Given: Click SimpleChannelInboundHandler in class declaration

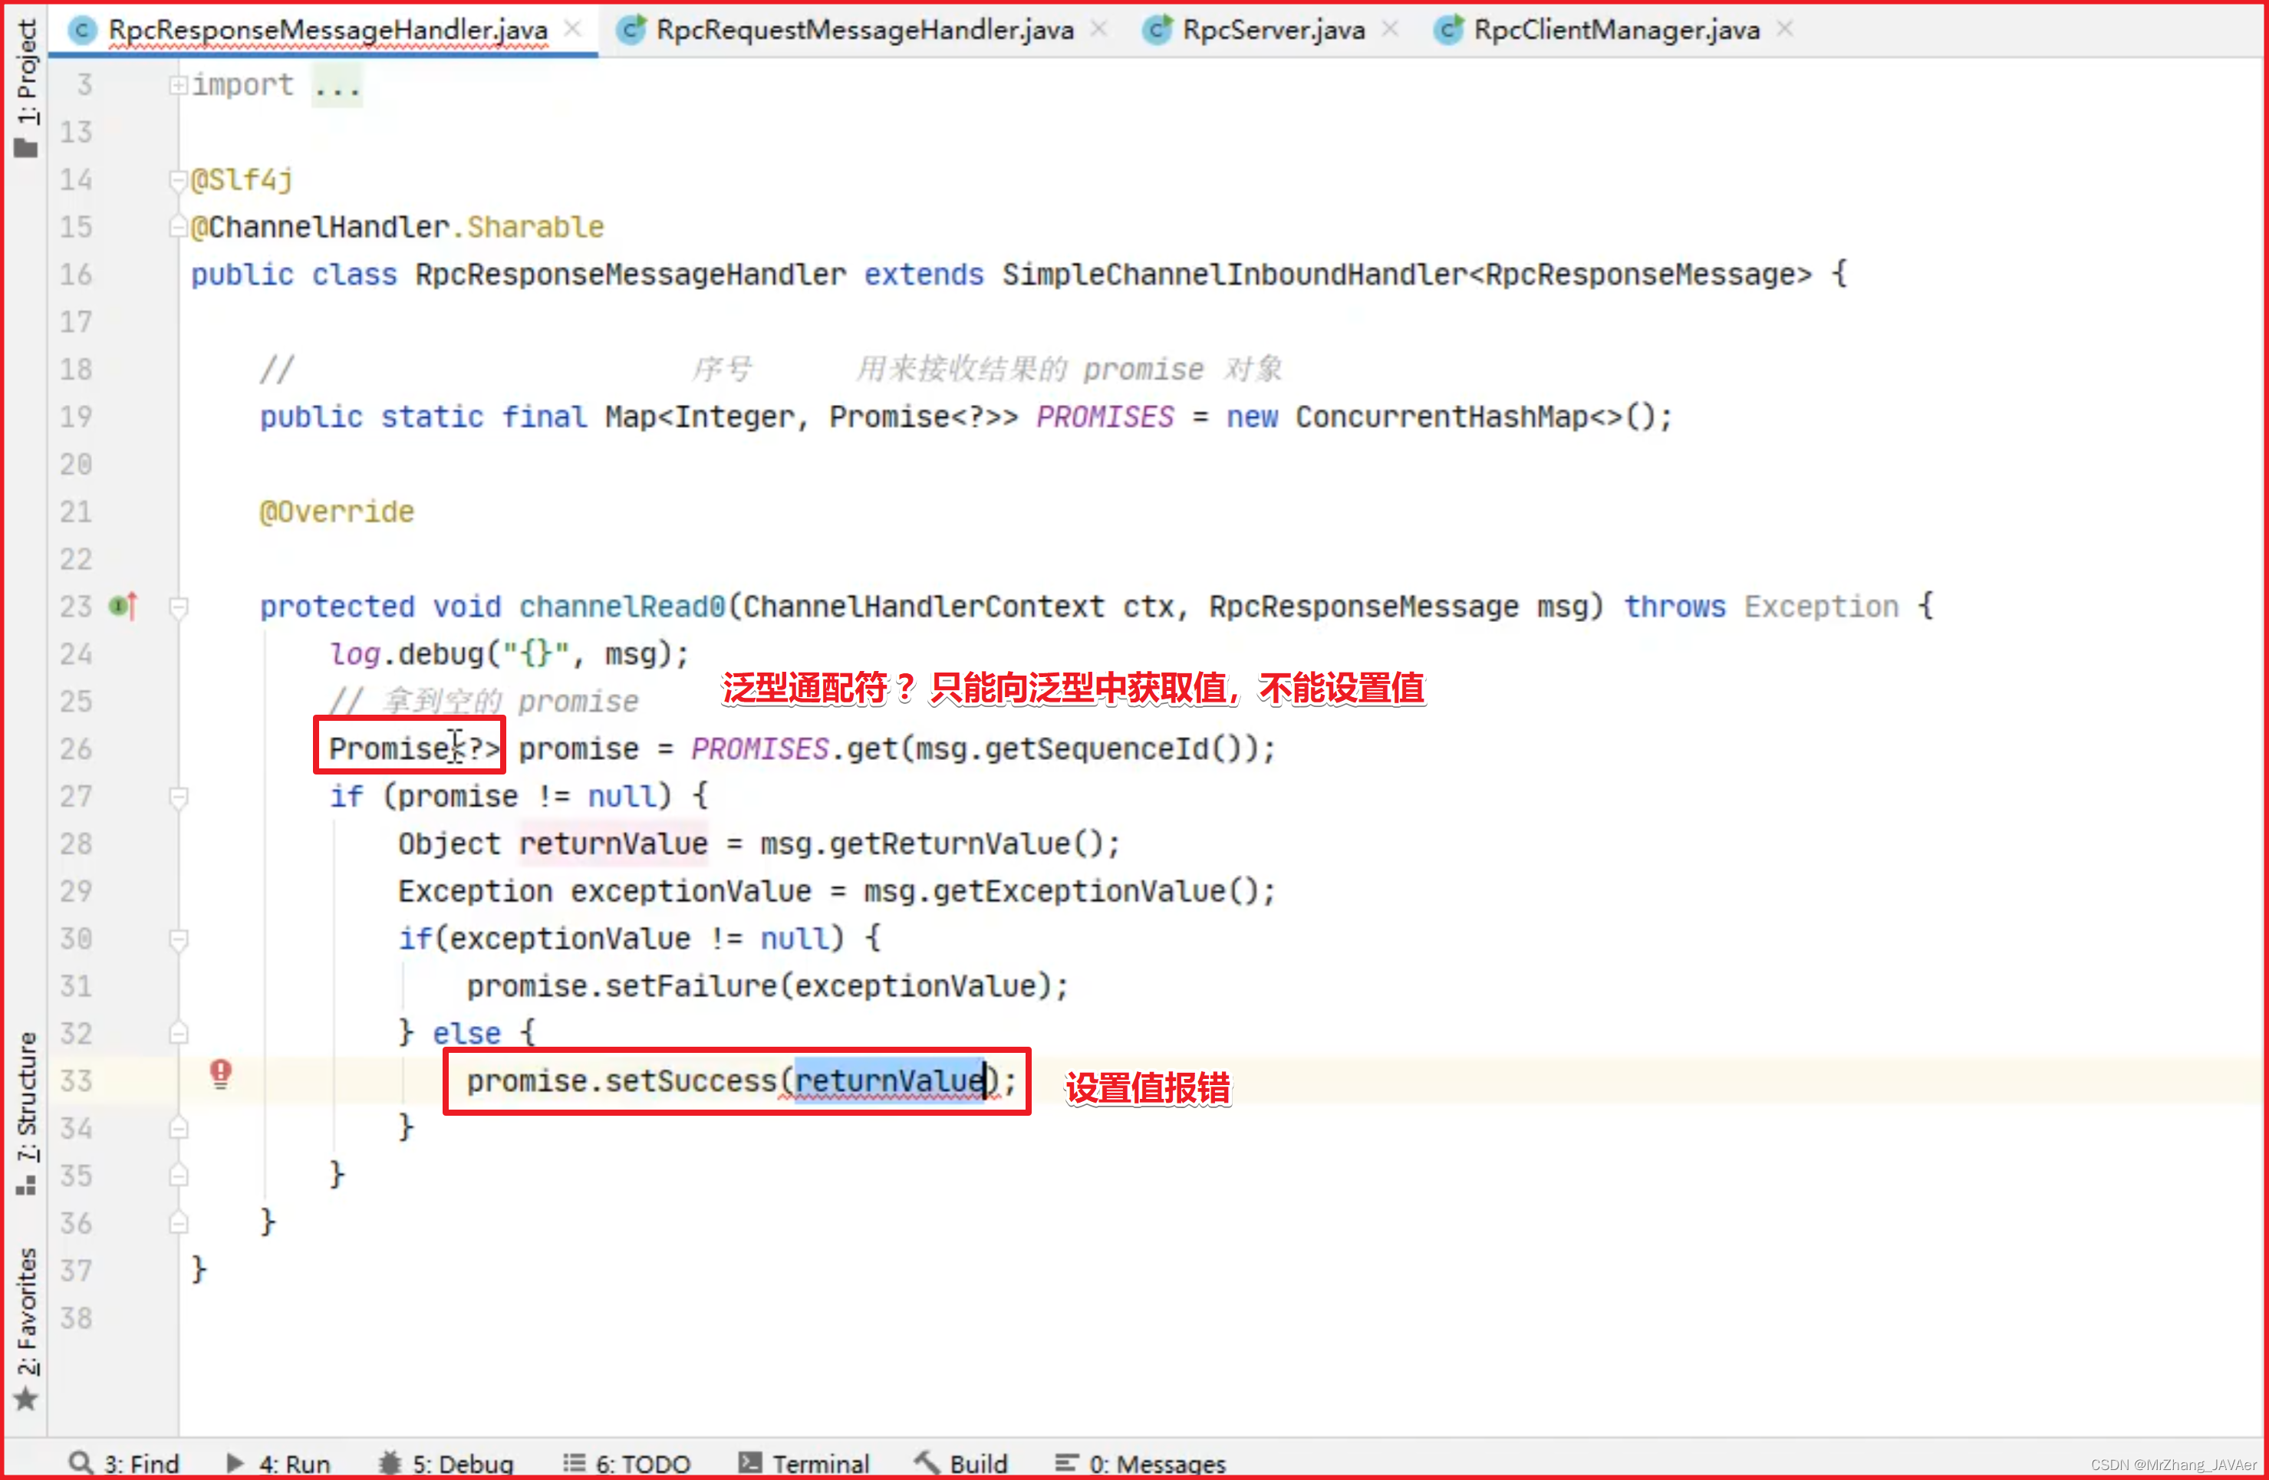Looking at the screenshot, I should pyautogui.click(x=1233, y=275).
